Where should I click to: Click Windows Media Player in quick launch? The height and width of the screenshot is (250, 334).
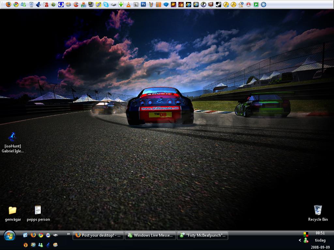coord(48,235)
